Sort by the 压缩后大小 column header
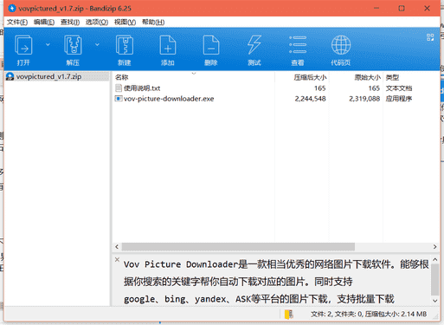Screen dimensions: 444x325 pyautogui.click(x=310, y=77)
